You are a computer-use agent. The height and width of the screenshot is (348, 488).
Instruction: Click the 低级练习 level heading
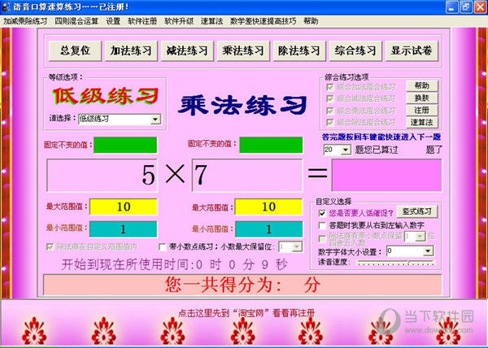[105, 96]
